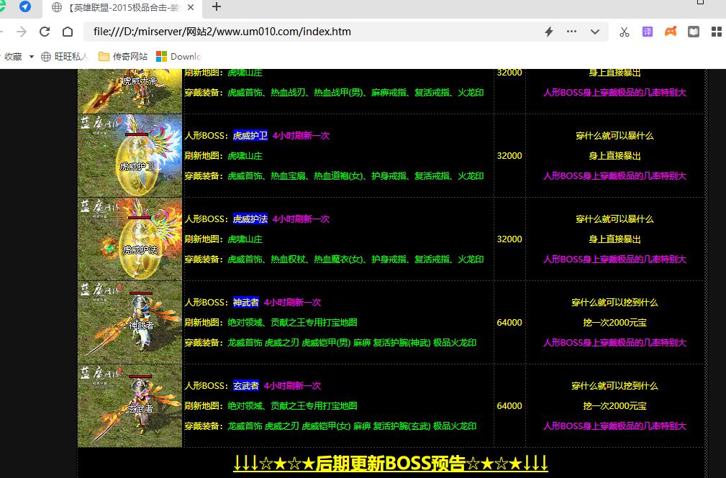
Task: Open the 旺旺私人 bookmark
Action: coord(64,57)
